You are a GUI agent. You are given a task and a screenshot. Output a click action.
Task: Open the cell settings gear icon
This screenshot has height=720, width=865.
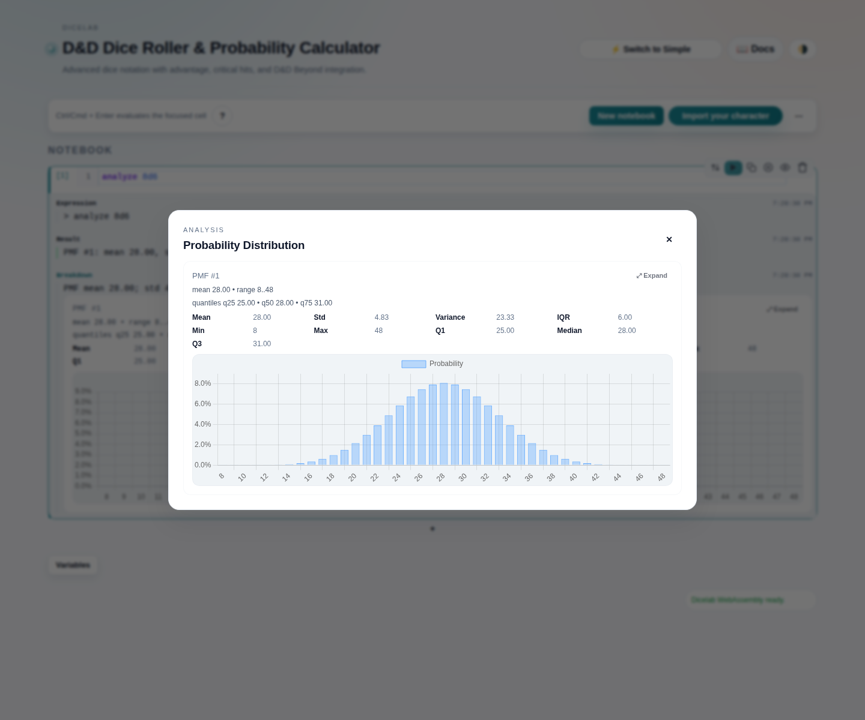pyautogui.click(x=768, y=168)
